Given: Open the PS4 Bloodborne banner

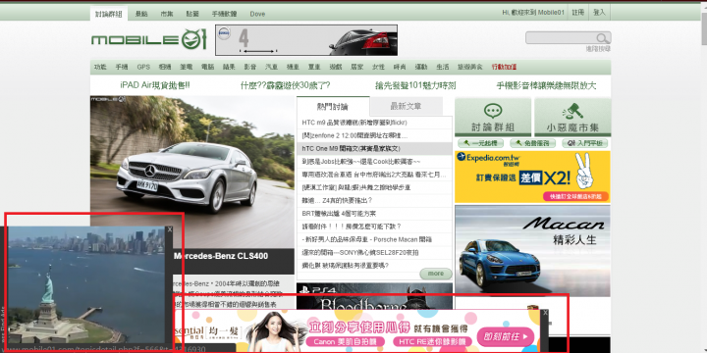Looking at the screenshot, I should pos(374,295).
